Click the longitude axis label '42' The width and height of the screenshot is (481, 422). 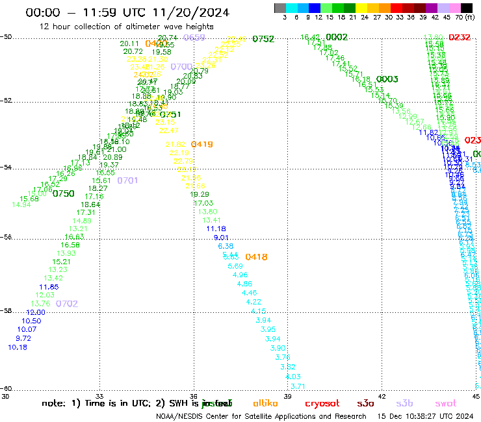tap(382, 397)
